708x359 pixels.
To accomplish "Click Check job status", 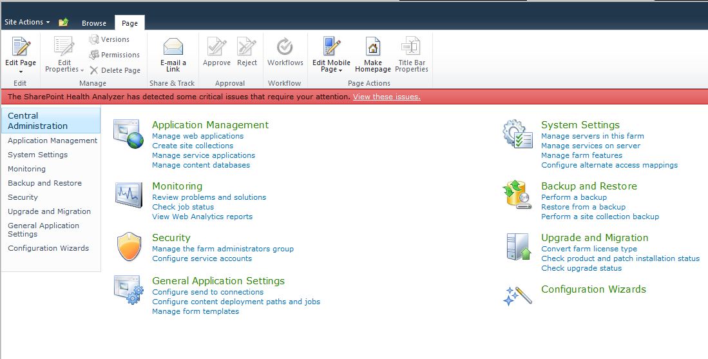I will click(183, 207).
